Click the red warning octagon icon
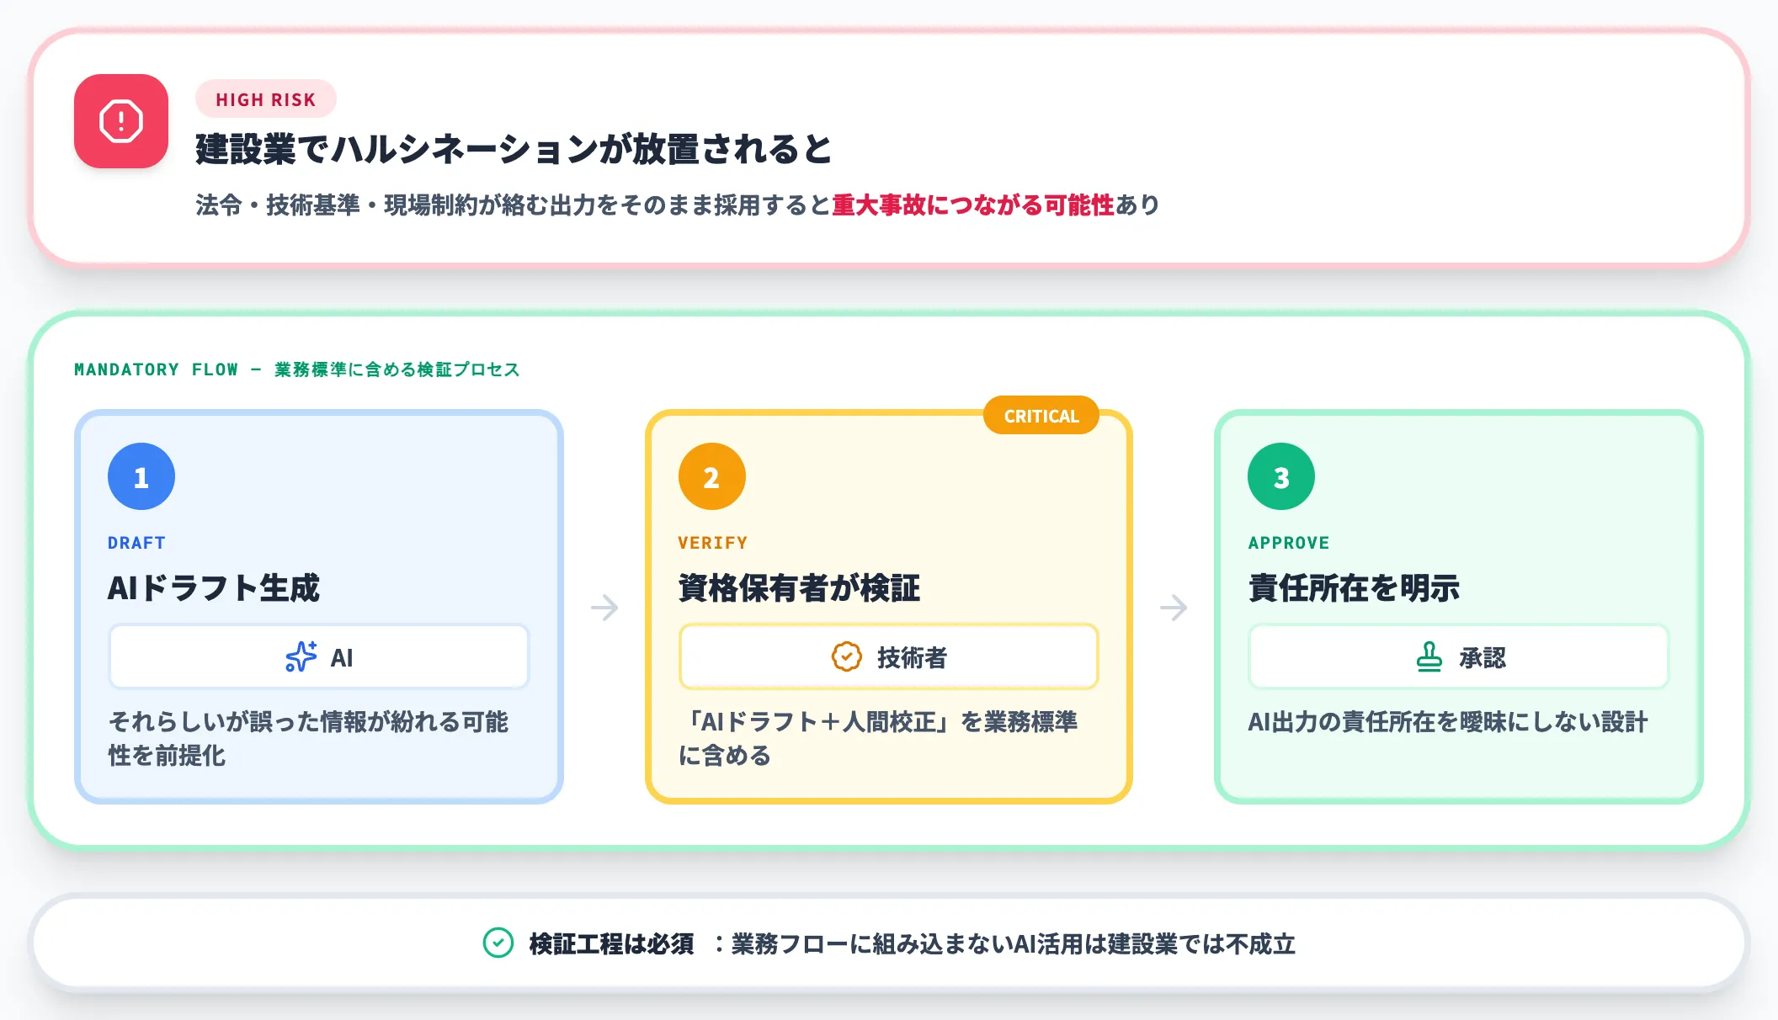The image size is (1778, 1020). click(121, 121)
